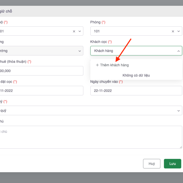183x183 pixels.
Task: Click the x icon in the left 101 dropdown
Action: coord(74,31)
